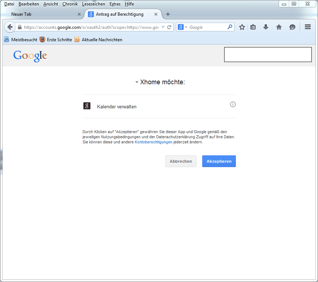Open a new tab with the plus button
Screen dimensions: 318x282
coord(168,14)
